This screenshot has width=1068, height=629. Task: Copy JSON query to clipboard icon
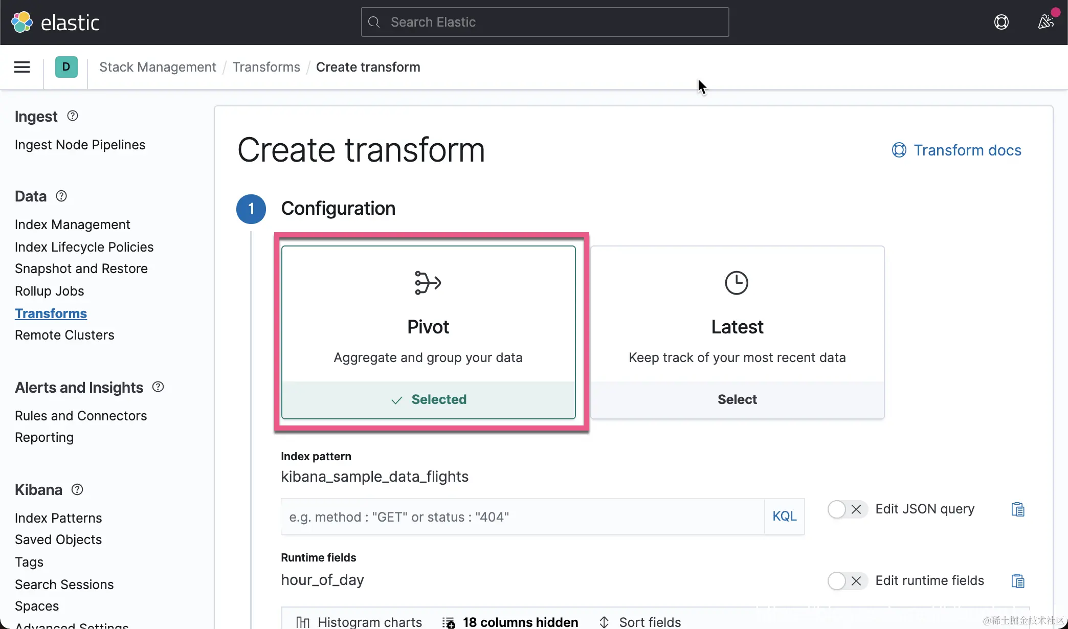click(1017, 509)
